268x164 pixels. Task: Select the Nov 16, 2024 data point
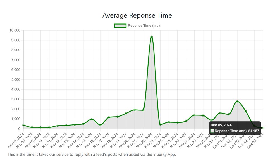click(x=100, y=125)
